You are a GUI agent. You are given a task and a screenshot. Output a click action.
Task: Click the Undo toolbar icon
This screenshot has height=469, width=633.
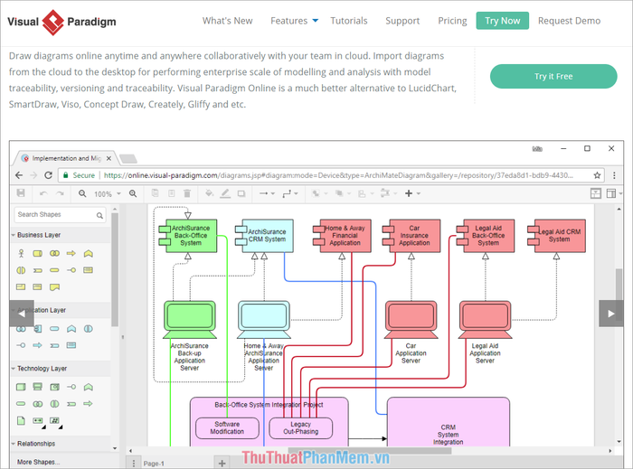point(43,193)
